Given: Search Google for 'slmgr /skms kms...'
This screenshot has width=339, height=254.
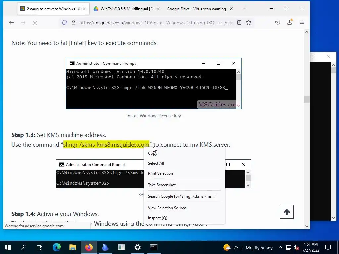Looking at the screenshot, I should (x=184, y=196).
